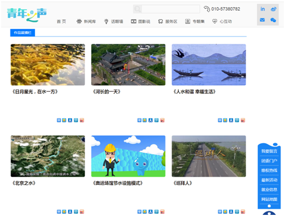Open the 《北京之水》 video thumbnail
Image resolution: width=285 pixels, height=216 pixels.
coord(48,156)
